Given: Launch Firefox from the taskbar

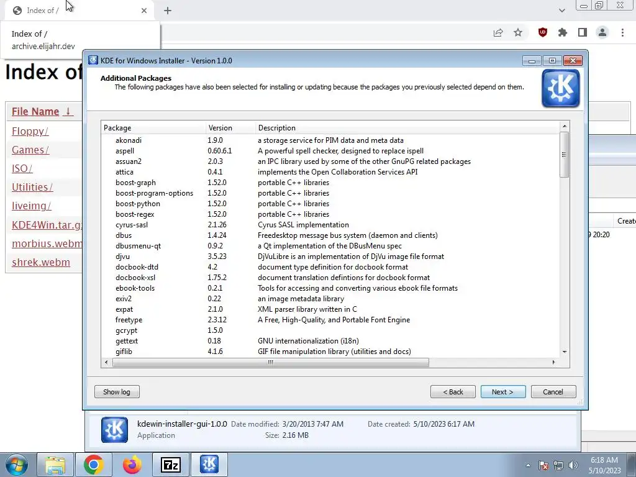Looking at the screenshot, I should (132, 465).
